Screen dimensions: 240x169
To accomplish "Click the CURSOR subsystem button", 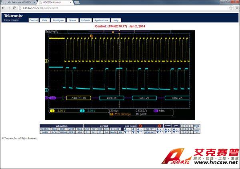I will [x=63, y=132].
